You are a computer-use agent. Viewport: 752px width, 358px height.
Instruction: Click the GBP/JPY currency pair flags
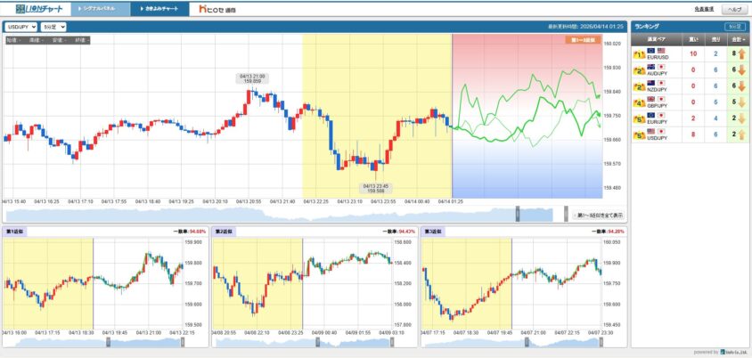point(657,100)
